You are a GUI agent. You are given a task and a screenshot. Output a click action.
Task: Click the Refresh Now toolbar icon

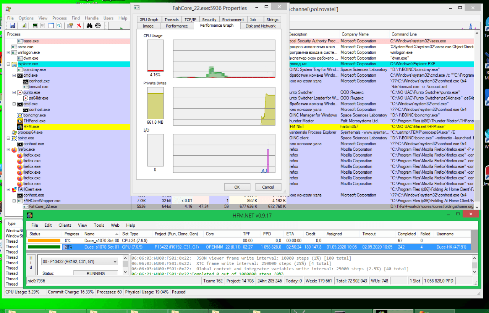click(x=24, y=26)
